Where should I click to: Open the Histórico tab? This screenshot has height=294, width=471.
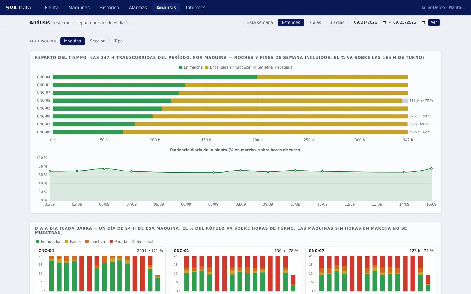coord(109,8)
